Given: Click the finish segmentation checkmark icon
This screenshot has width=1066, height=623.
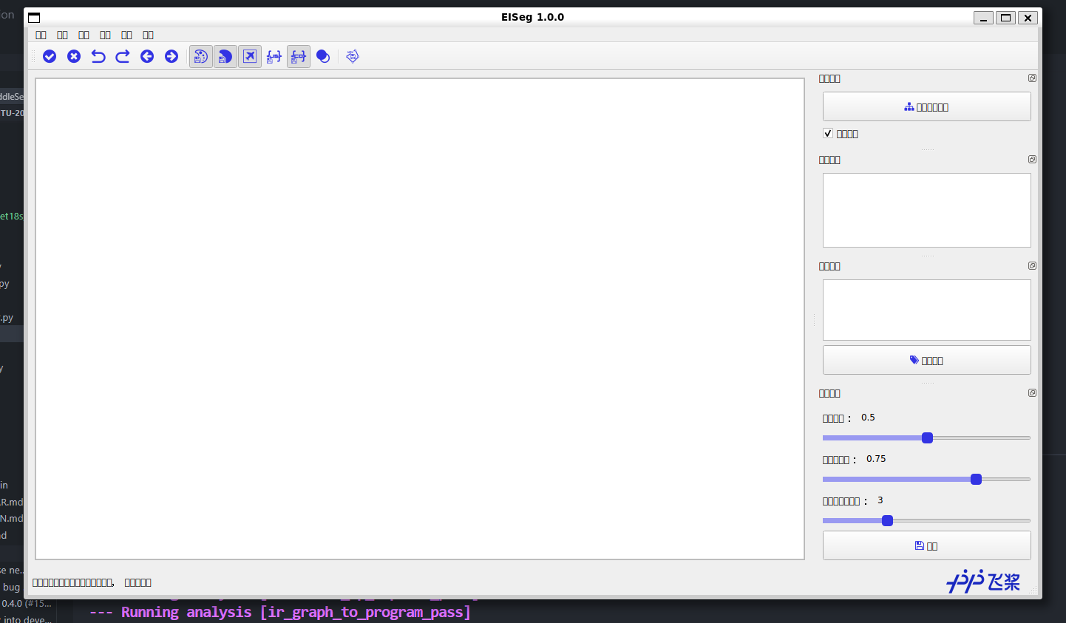Looking at the screenshot, I should (49, 56).
